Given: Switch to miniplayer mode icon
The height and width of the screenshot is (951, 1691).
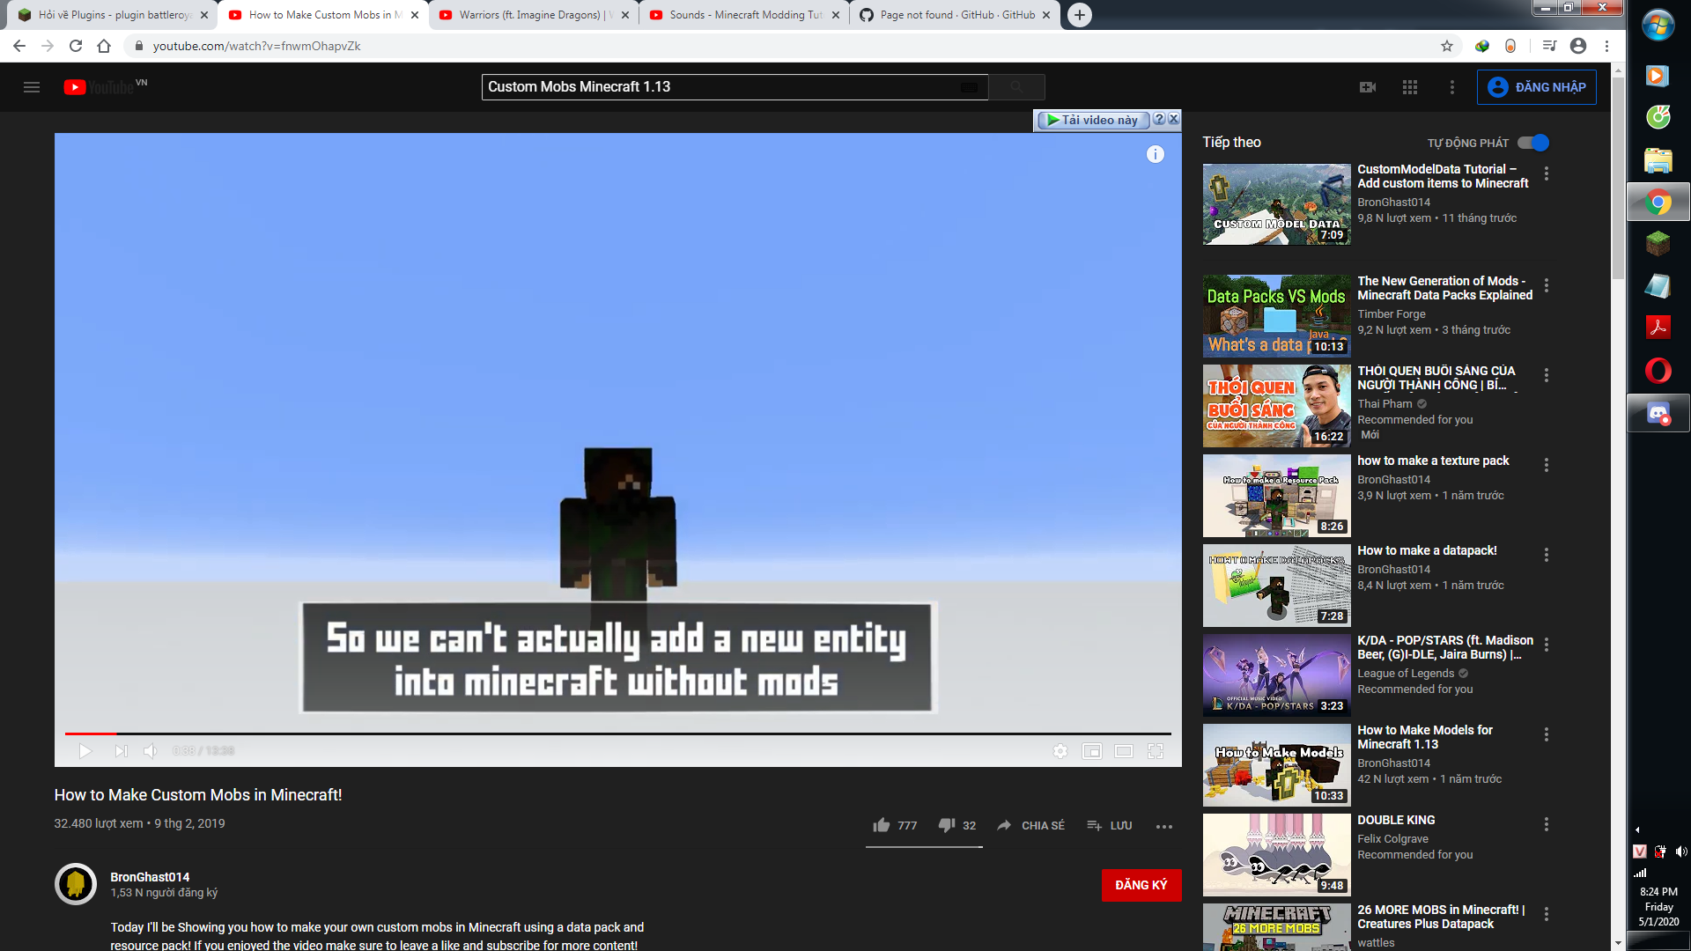Looking at the screenshot, I should 1092,751.
